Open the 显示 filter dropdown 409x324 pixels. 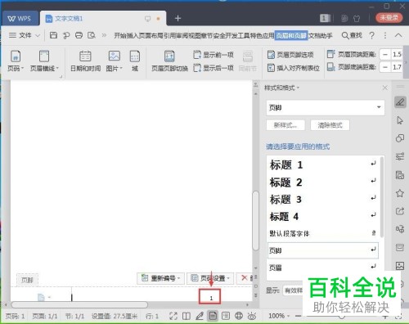click(293, 290)
